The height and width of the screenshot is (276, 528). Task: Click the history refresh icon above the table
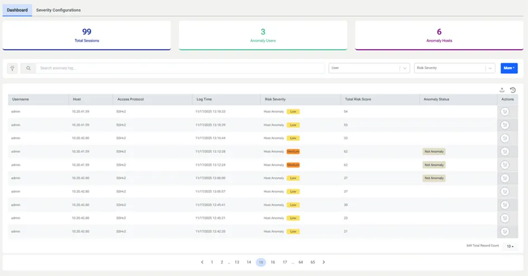coord(512,90)
